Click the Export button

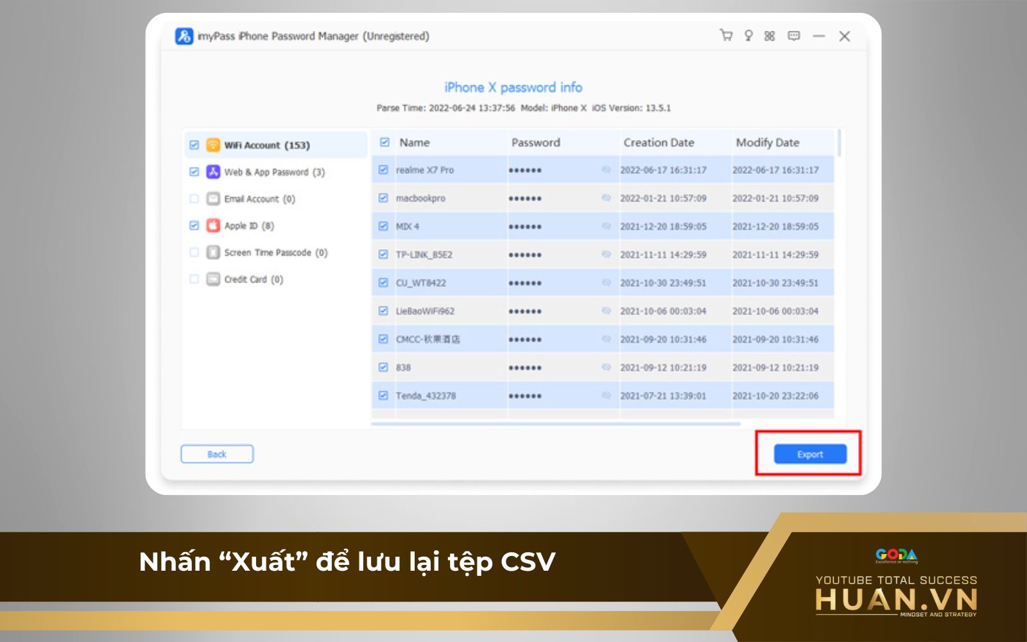pos(810,454)
